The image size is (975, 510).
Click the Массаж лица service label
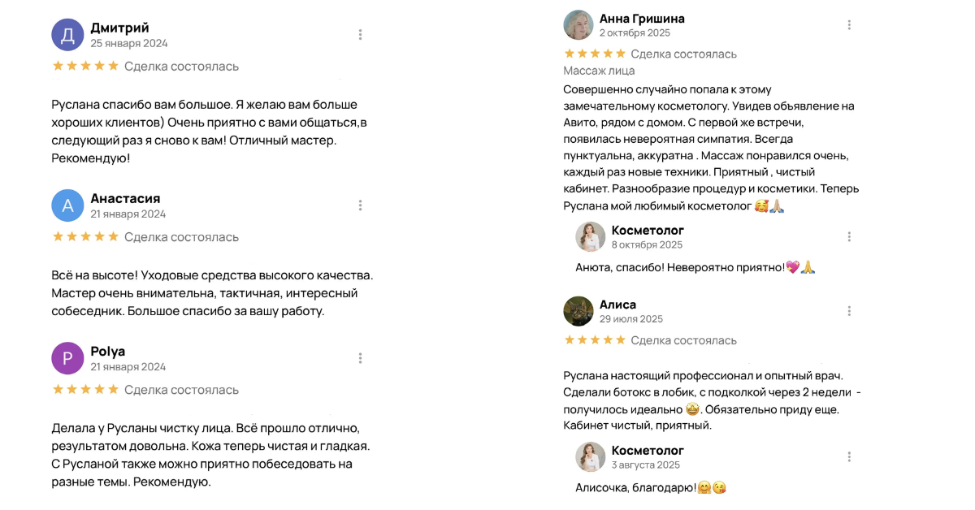599,71
